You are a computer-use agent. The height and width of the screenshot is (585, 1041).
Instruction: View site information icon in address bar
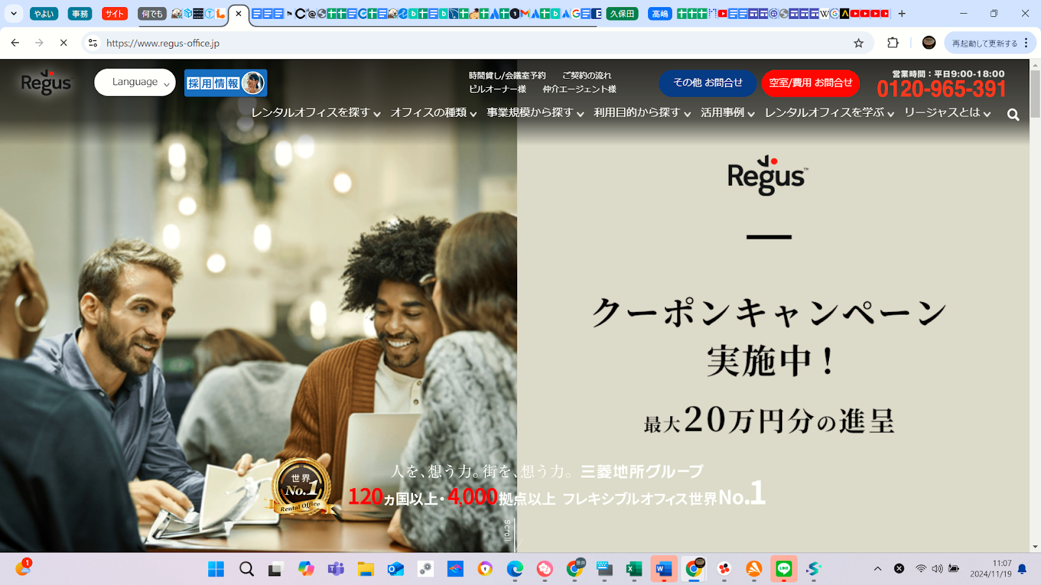(93, 43)
